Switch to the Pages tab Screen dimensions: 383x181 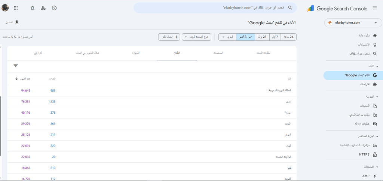coord(218,53)
